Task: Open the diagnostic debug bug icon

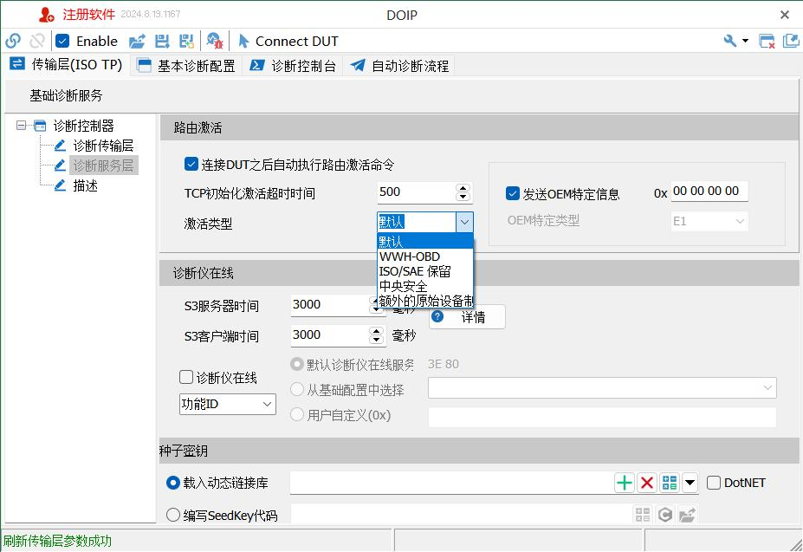Action: click(x=215, y=41)
